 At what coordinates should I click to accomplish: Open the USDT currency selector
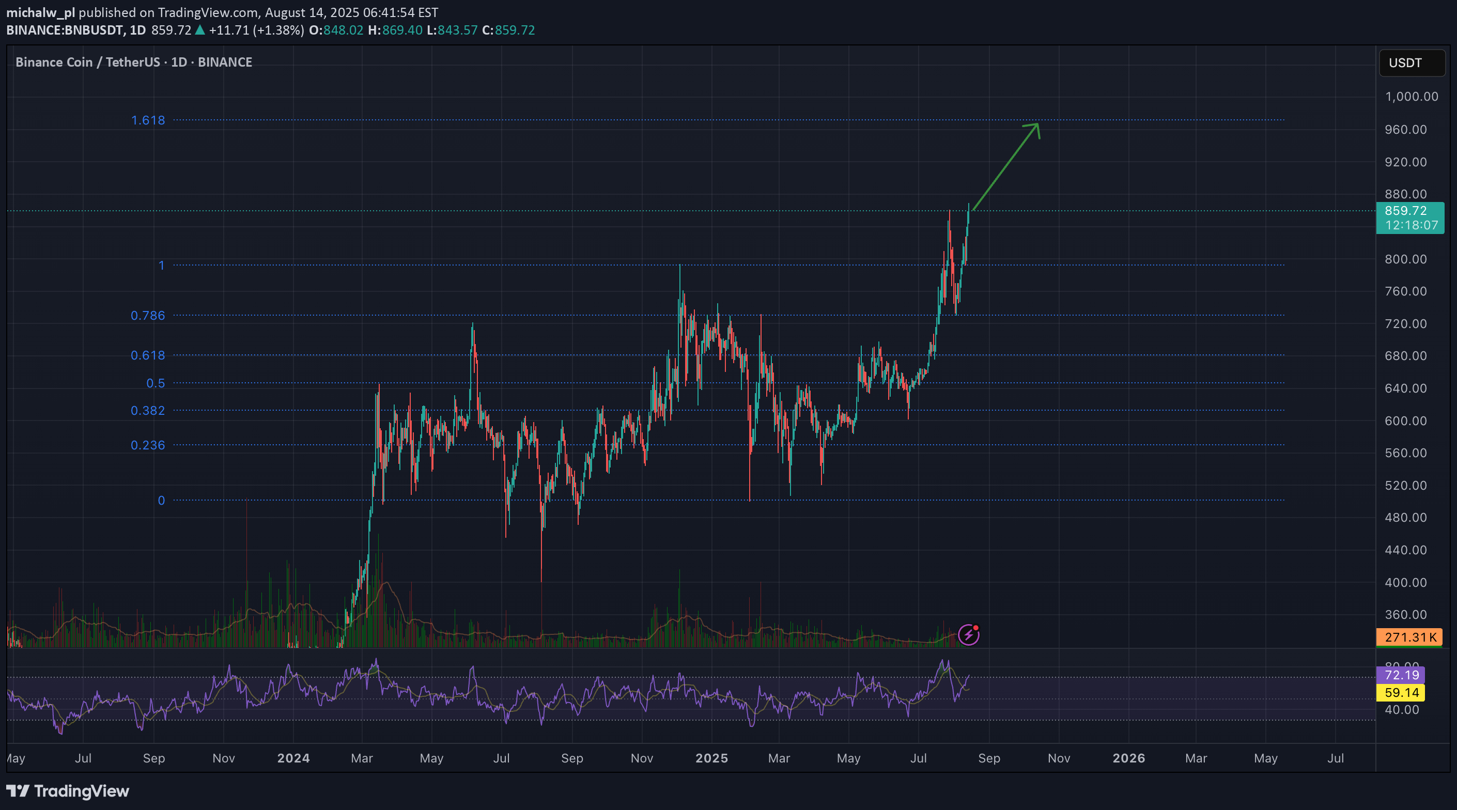1412,63
